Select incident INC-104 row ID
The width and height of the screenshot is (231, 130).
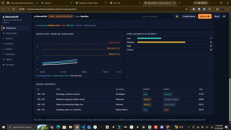pos(41,94)
